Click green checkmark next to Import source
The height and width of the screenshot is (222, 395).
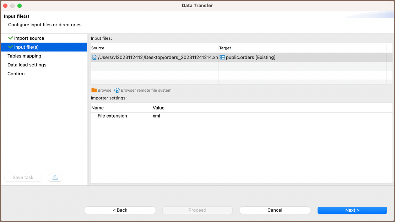click(x=10, y=38)
